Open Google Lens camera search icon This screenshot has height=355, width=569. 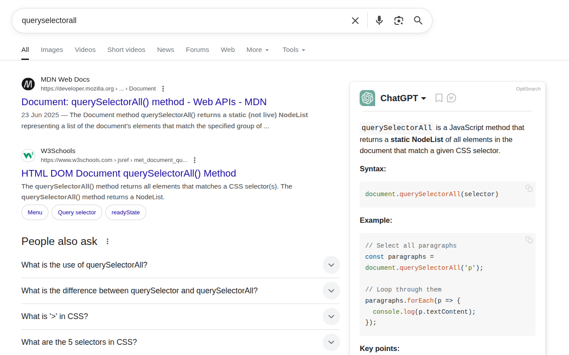click(398, 20)
